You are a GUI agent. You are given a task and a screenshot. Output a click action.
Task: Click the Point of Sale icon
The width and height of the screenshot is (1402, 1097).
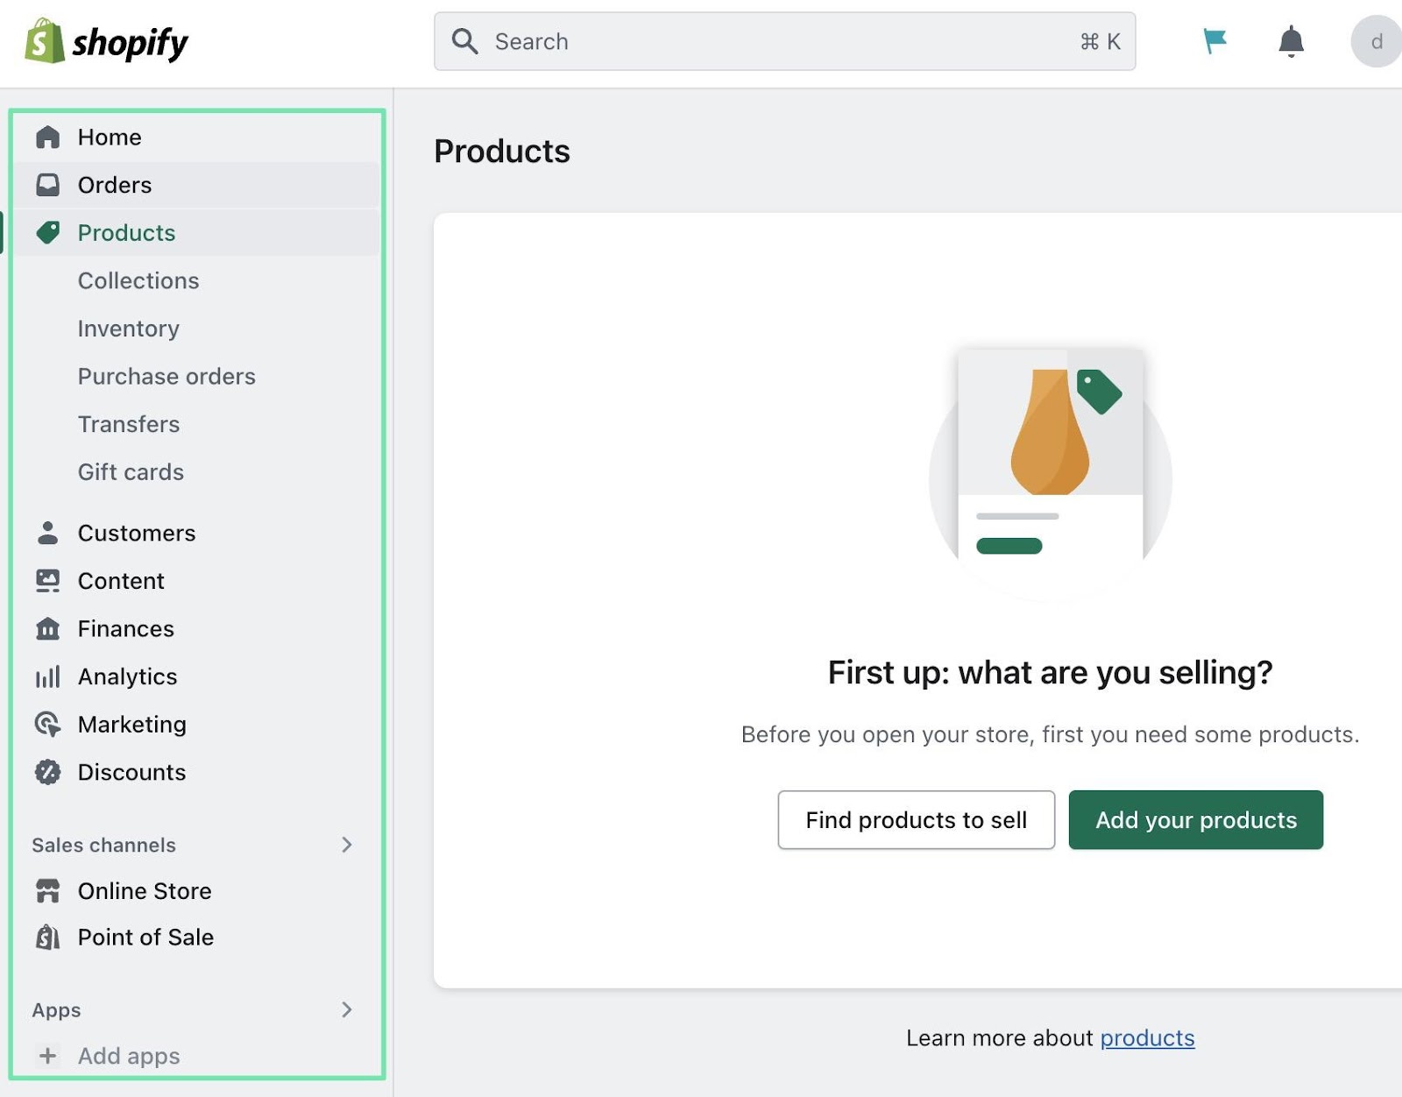coord(47,937)
